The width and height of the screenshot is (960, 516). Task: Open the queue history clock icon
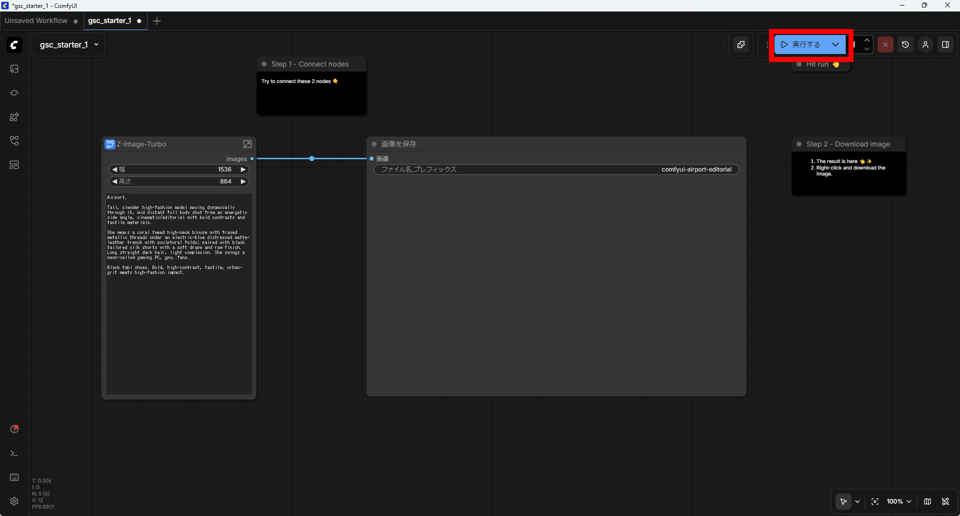[x=905, y=44]
